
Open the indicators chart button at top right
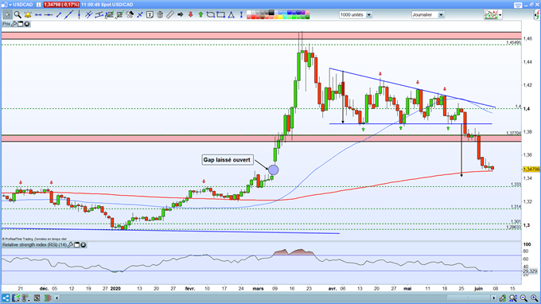point(491,15)
